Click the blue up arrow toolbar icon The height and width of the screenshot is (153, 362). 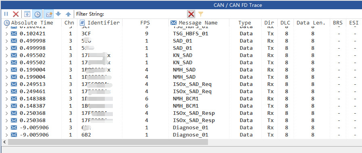(68, 14)
